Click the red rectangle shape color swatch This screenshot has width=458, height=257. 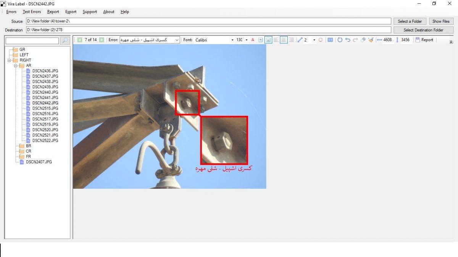coord(321,40)
